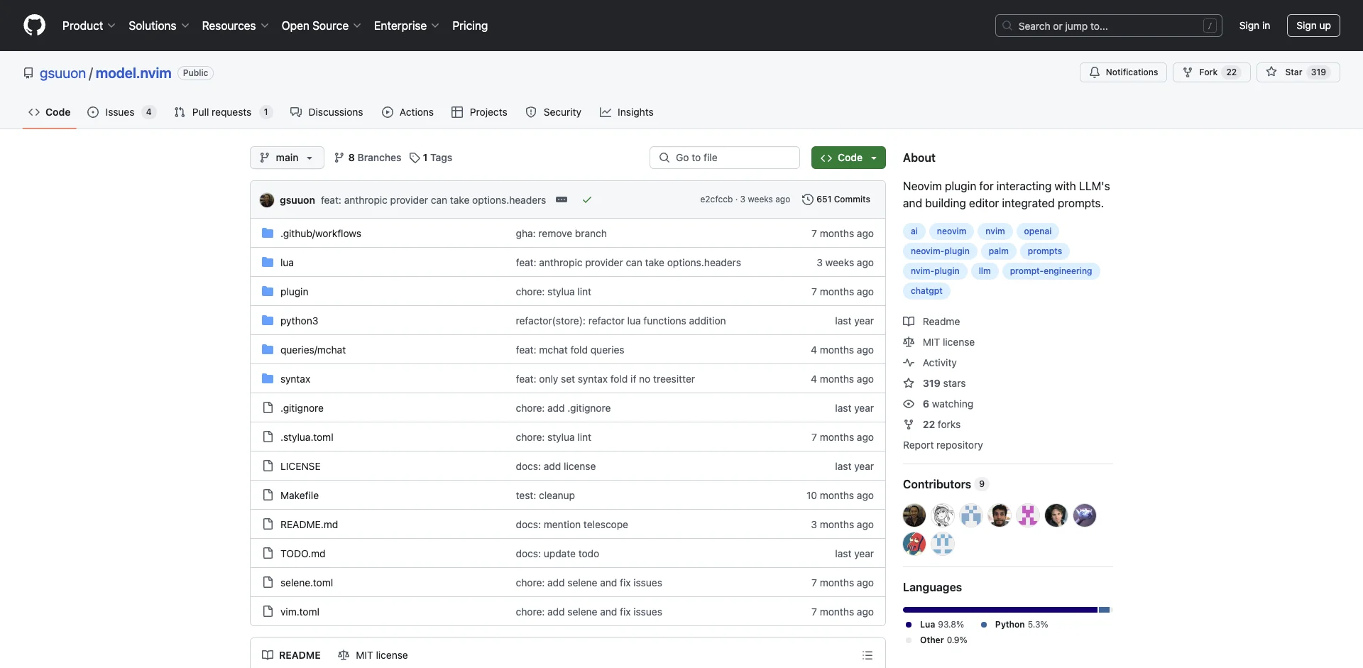Click the green commit status checkmark
Image resolution: width=1363 pixels, height=668 pixels.
587,200
